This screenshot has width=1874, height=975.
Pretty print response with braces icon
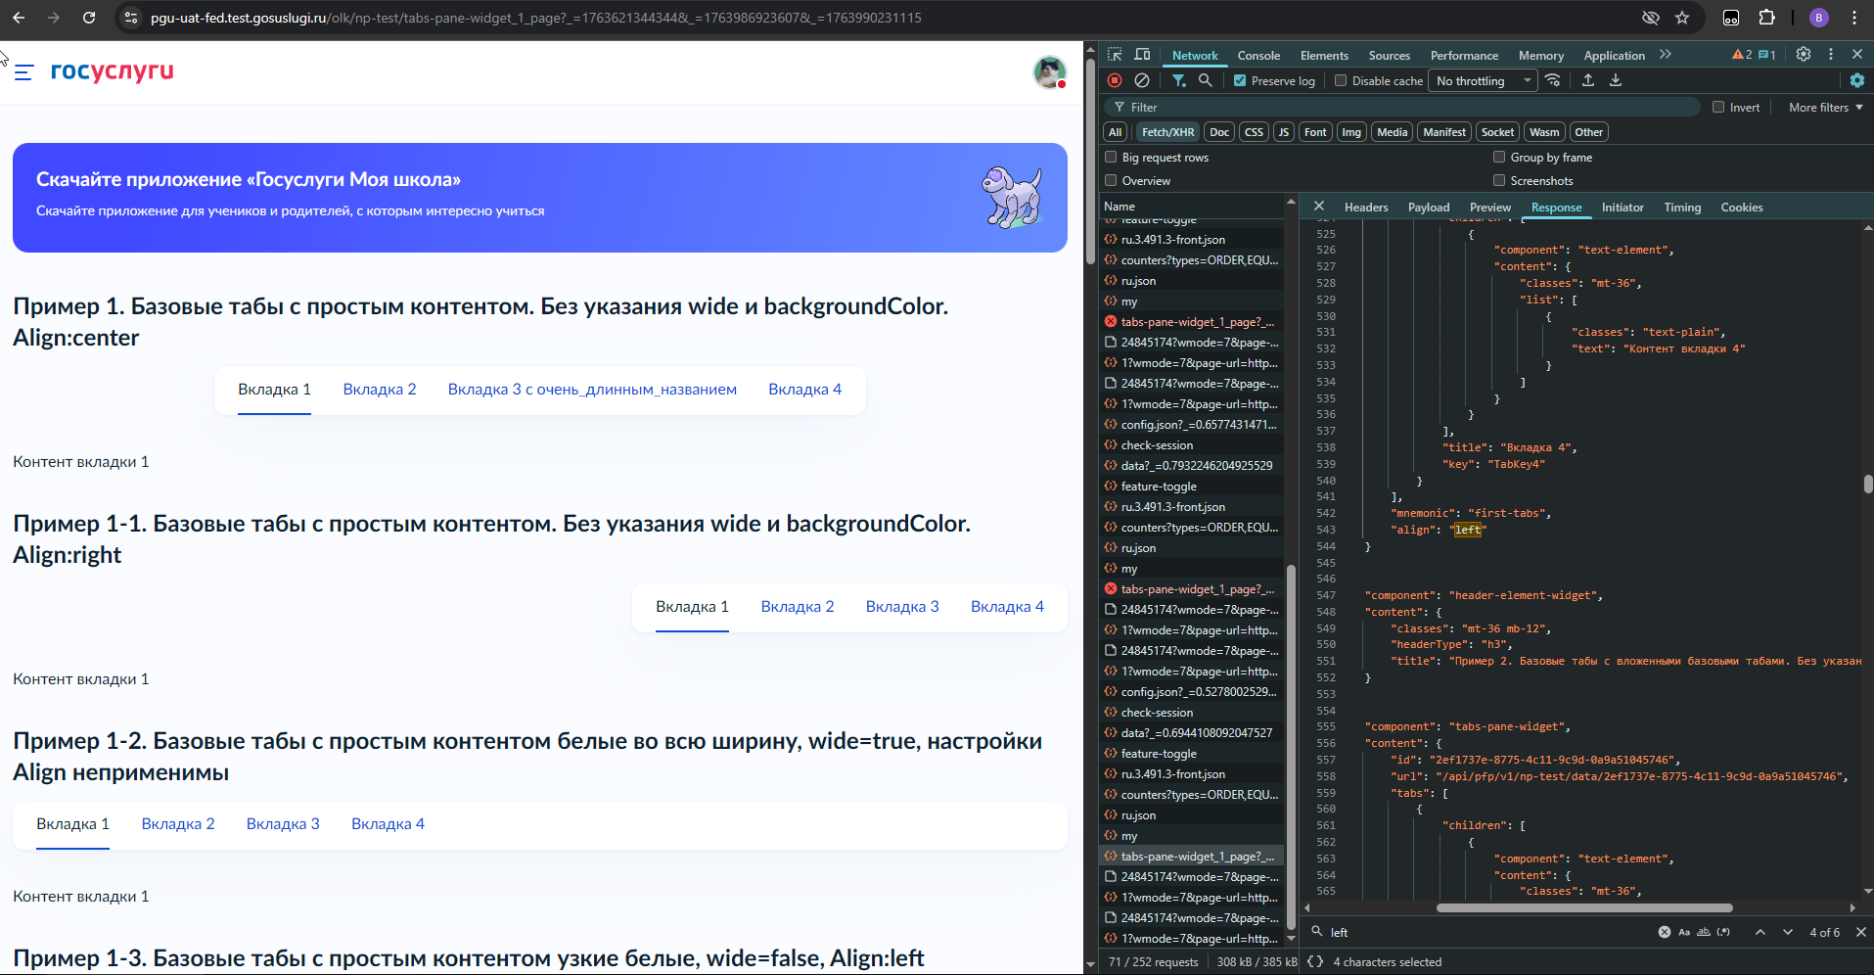(x=1315, y=961)
